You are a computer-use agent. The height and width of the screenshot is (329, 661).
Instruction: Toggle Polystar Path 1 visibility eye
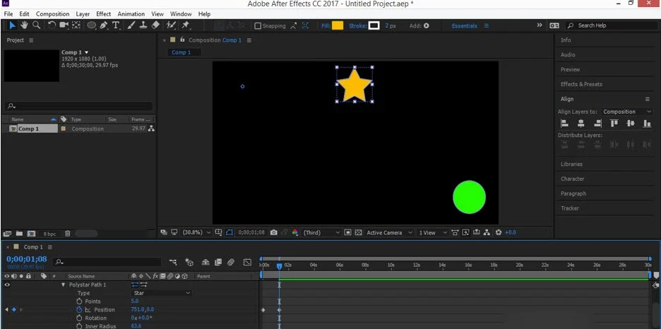(7, 285)
